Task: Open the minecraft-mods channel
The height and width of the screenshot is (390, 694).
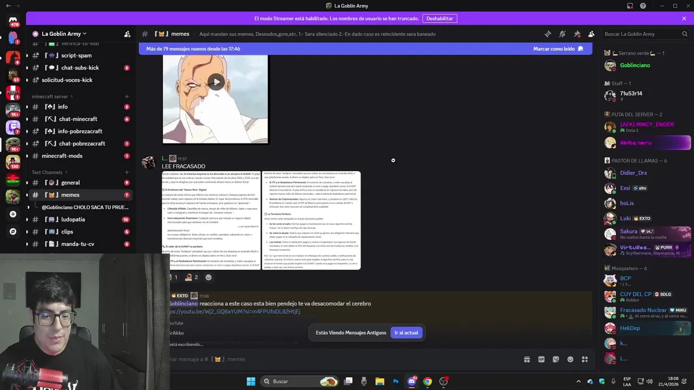Action: pyautogui.click(x=81, y=156)
